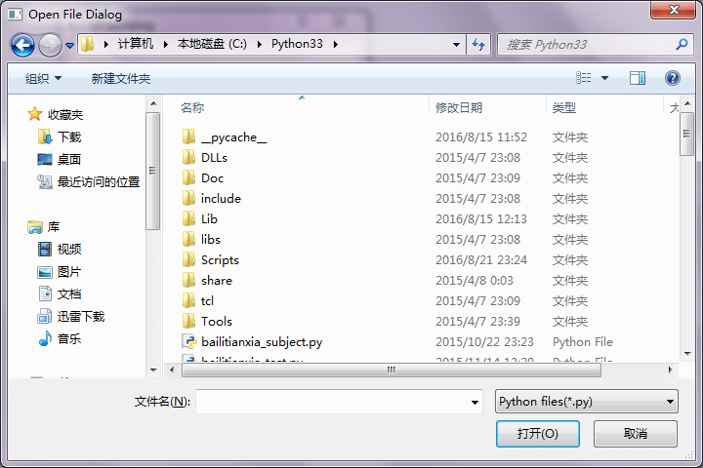
Task: Select the share folder icon
Action: tap(188, 280)
